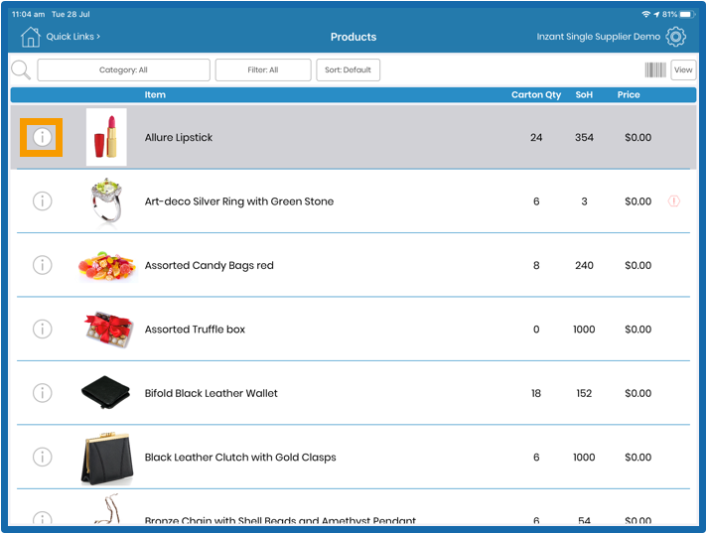
Task: Select Assorted Truffle box thumbnail
Action: [108, 330]
